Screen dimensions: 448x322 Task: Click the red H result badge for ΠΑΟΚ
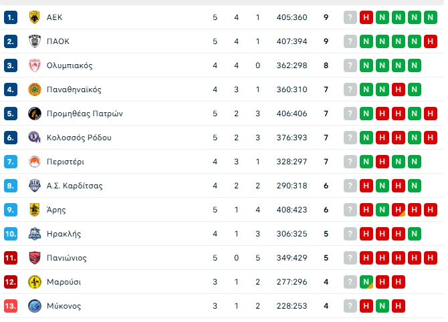(431, 41)
